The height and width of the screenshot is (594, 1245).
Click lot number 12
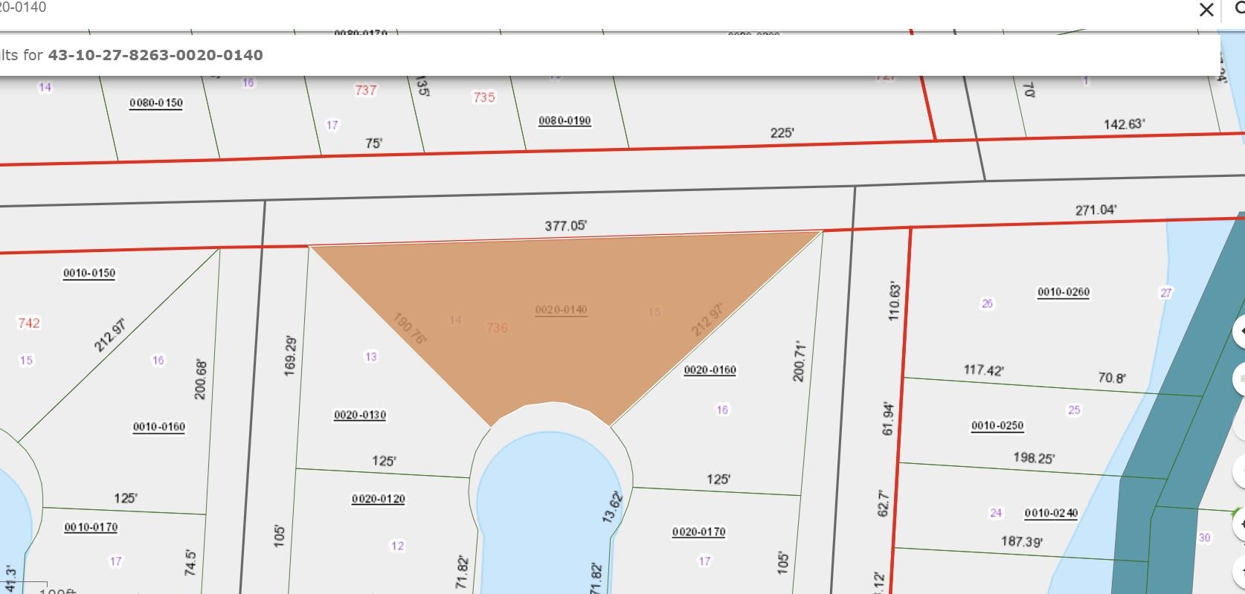pyautogui.click(x=398, y=546)
